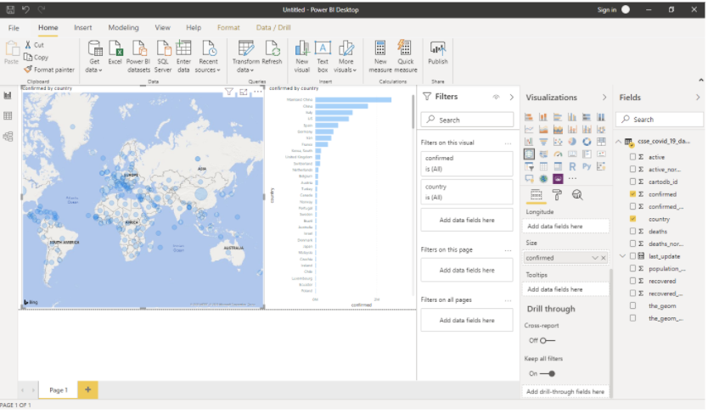Choose the Python visual

587,166
